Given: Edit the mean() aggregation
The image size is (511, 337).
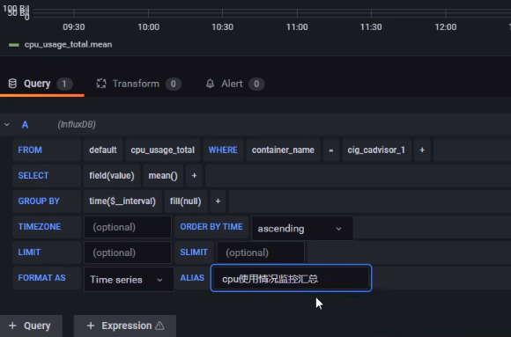Looking at the screenshot, I should pyautogui.click(x=163, y=175).
